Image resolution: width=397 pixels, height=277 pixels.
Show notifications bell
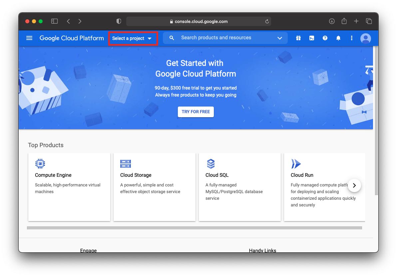coord(338,38)
